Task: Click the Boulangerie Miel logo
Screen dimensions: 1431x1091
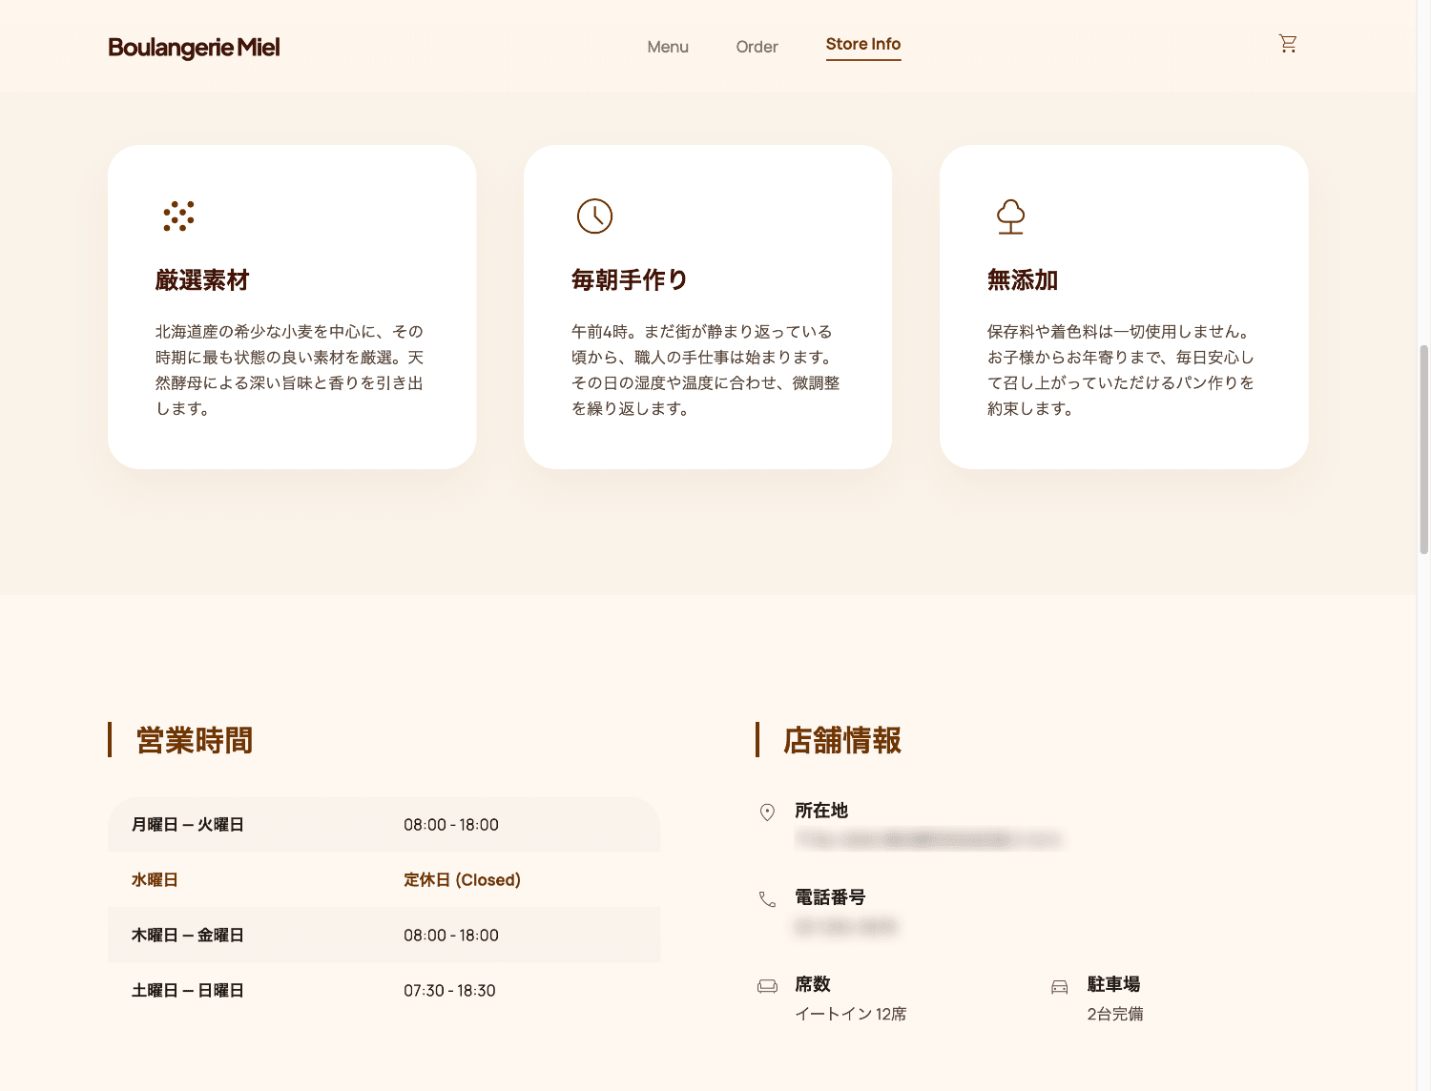Action: [x=193, y=47]
